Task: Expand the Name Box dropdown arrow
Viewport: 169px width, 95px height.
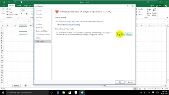Action: 12,22
